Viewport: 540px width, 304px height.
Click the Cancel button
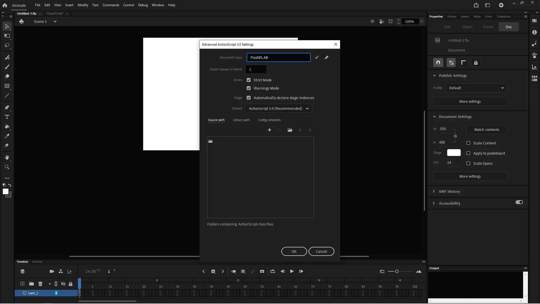321,251
